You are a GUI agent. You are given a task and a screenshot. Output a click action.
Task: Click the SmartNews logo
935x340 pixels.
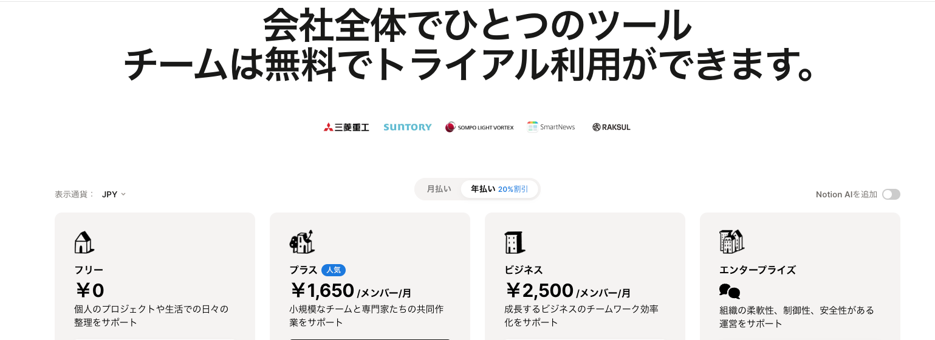click(x=551, y=127)
